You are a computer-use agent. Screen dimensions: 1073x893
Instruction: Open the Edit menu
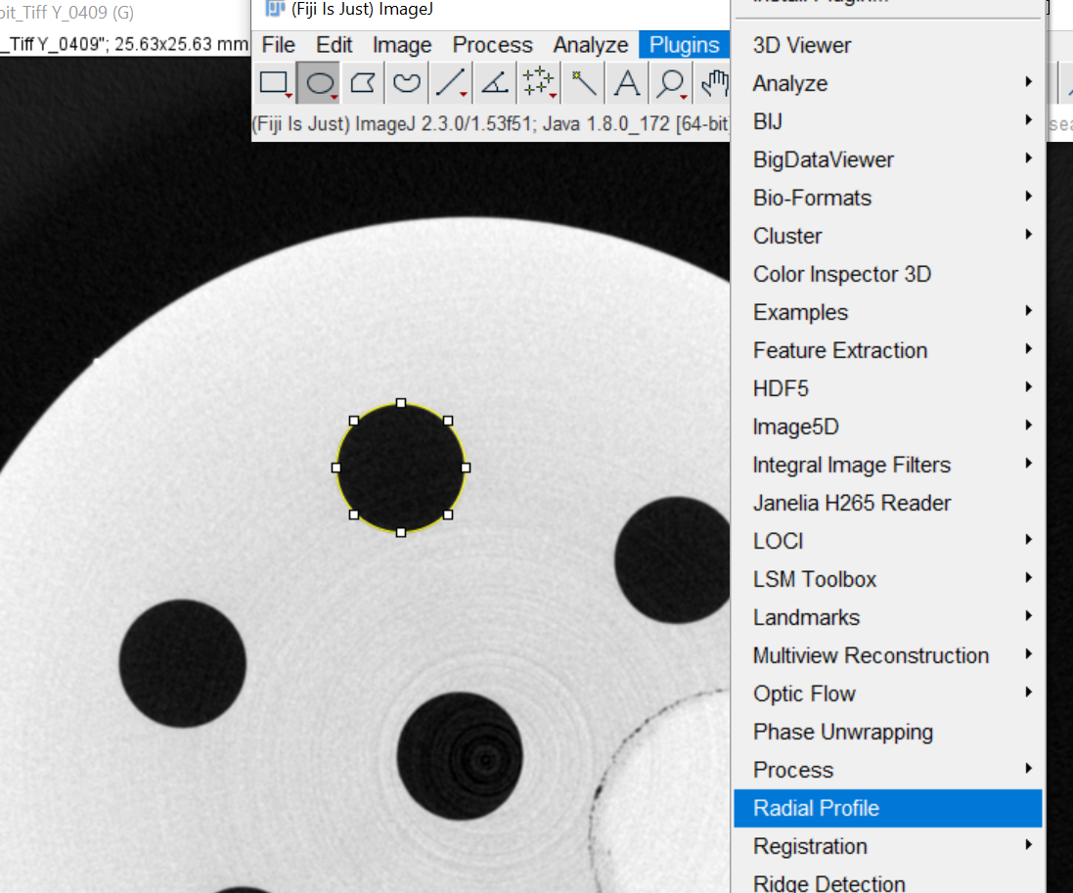pyautogui.click(x=334, y=45)
